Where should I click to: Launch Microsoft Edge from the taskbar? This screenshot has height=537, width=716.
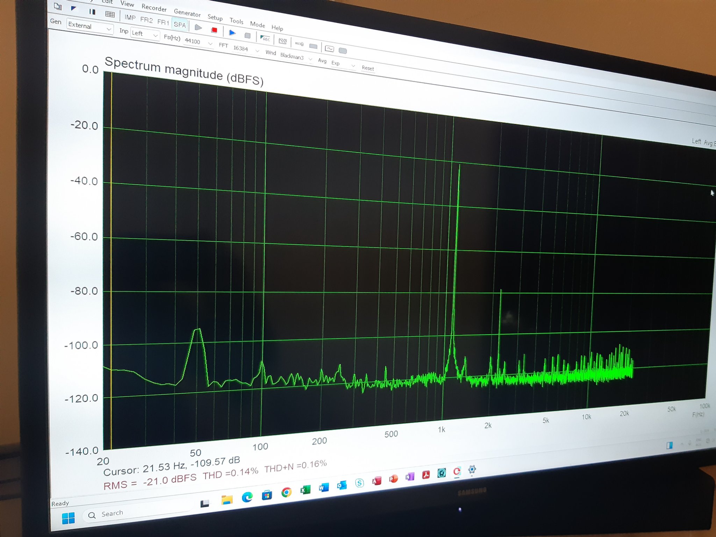pos(247,497)
